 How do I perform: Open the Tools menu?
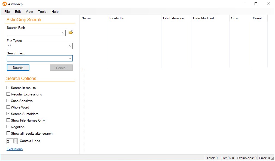[x=42, y=12]
